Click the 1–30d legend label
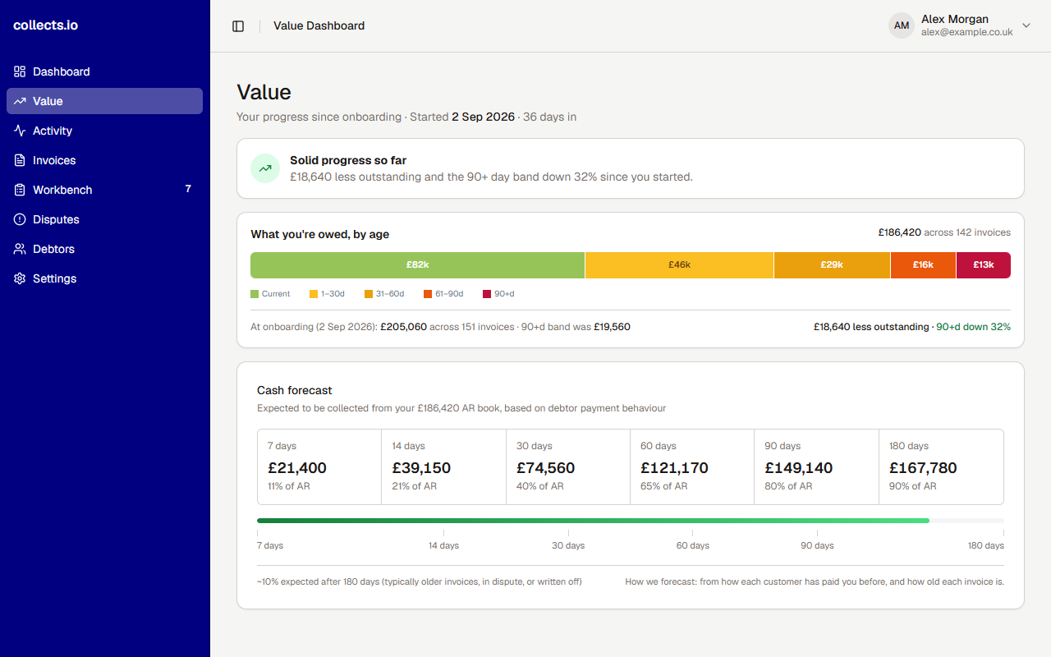1051x657 pixels. coord(333,294)
